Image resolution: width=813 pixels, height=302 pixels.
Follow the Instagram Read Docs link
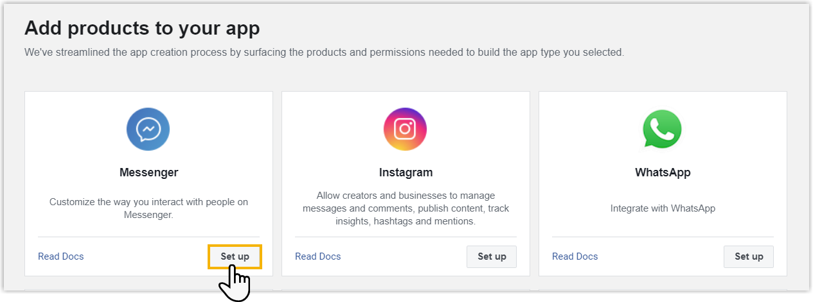coord(318,256)
